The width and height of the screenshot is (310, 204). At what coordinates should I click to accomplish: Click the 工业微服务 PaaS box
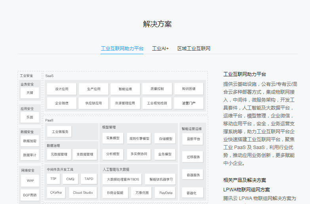59,132
